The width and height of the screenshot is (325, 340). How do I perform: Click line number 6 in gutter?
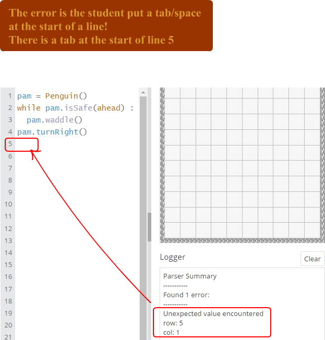click(10, 156)
